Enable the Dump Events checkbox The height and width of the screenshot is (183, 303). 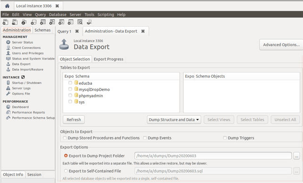pos(145,138)
